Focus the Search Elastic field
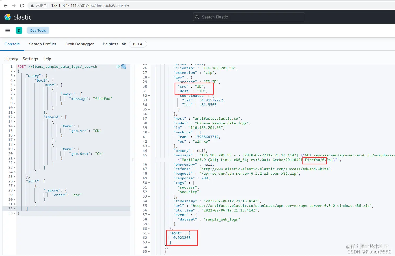Image resolution: width=395 pixels, height=256 pixels. 249,17
